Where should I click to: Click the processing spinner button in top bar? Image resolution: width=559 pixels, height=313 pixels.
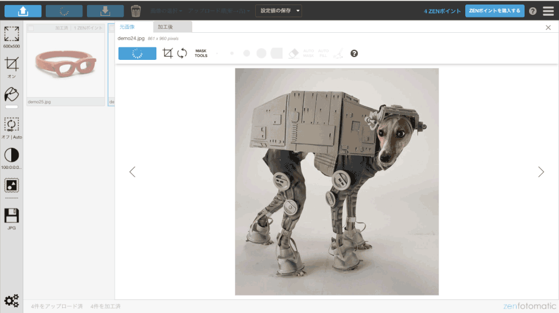(64, 11)
